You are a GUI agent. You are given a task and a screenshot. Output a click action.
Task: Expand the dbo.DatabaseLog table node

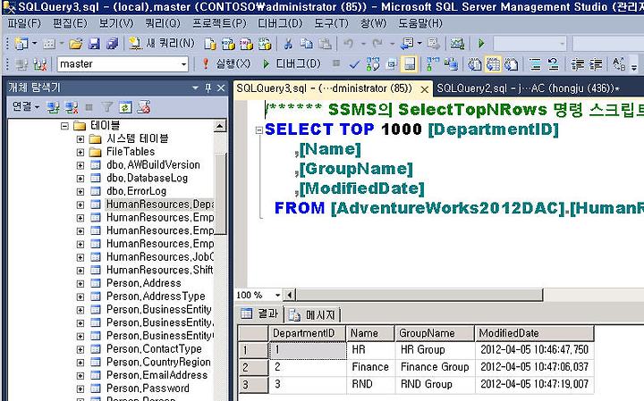80,179
